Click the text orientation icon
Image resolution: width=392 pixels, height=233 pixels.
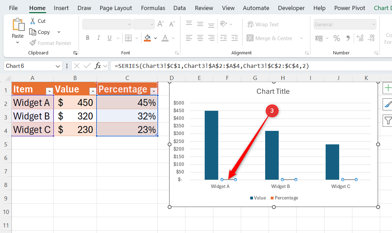pos(223,24)
